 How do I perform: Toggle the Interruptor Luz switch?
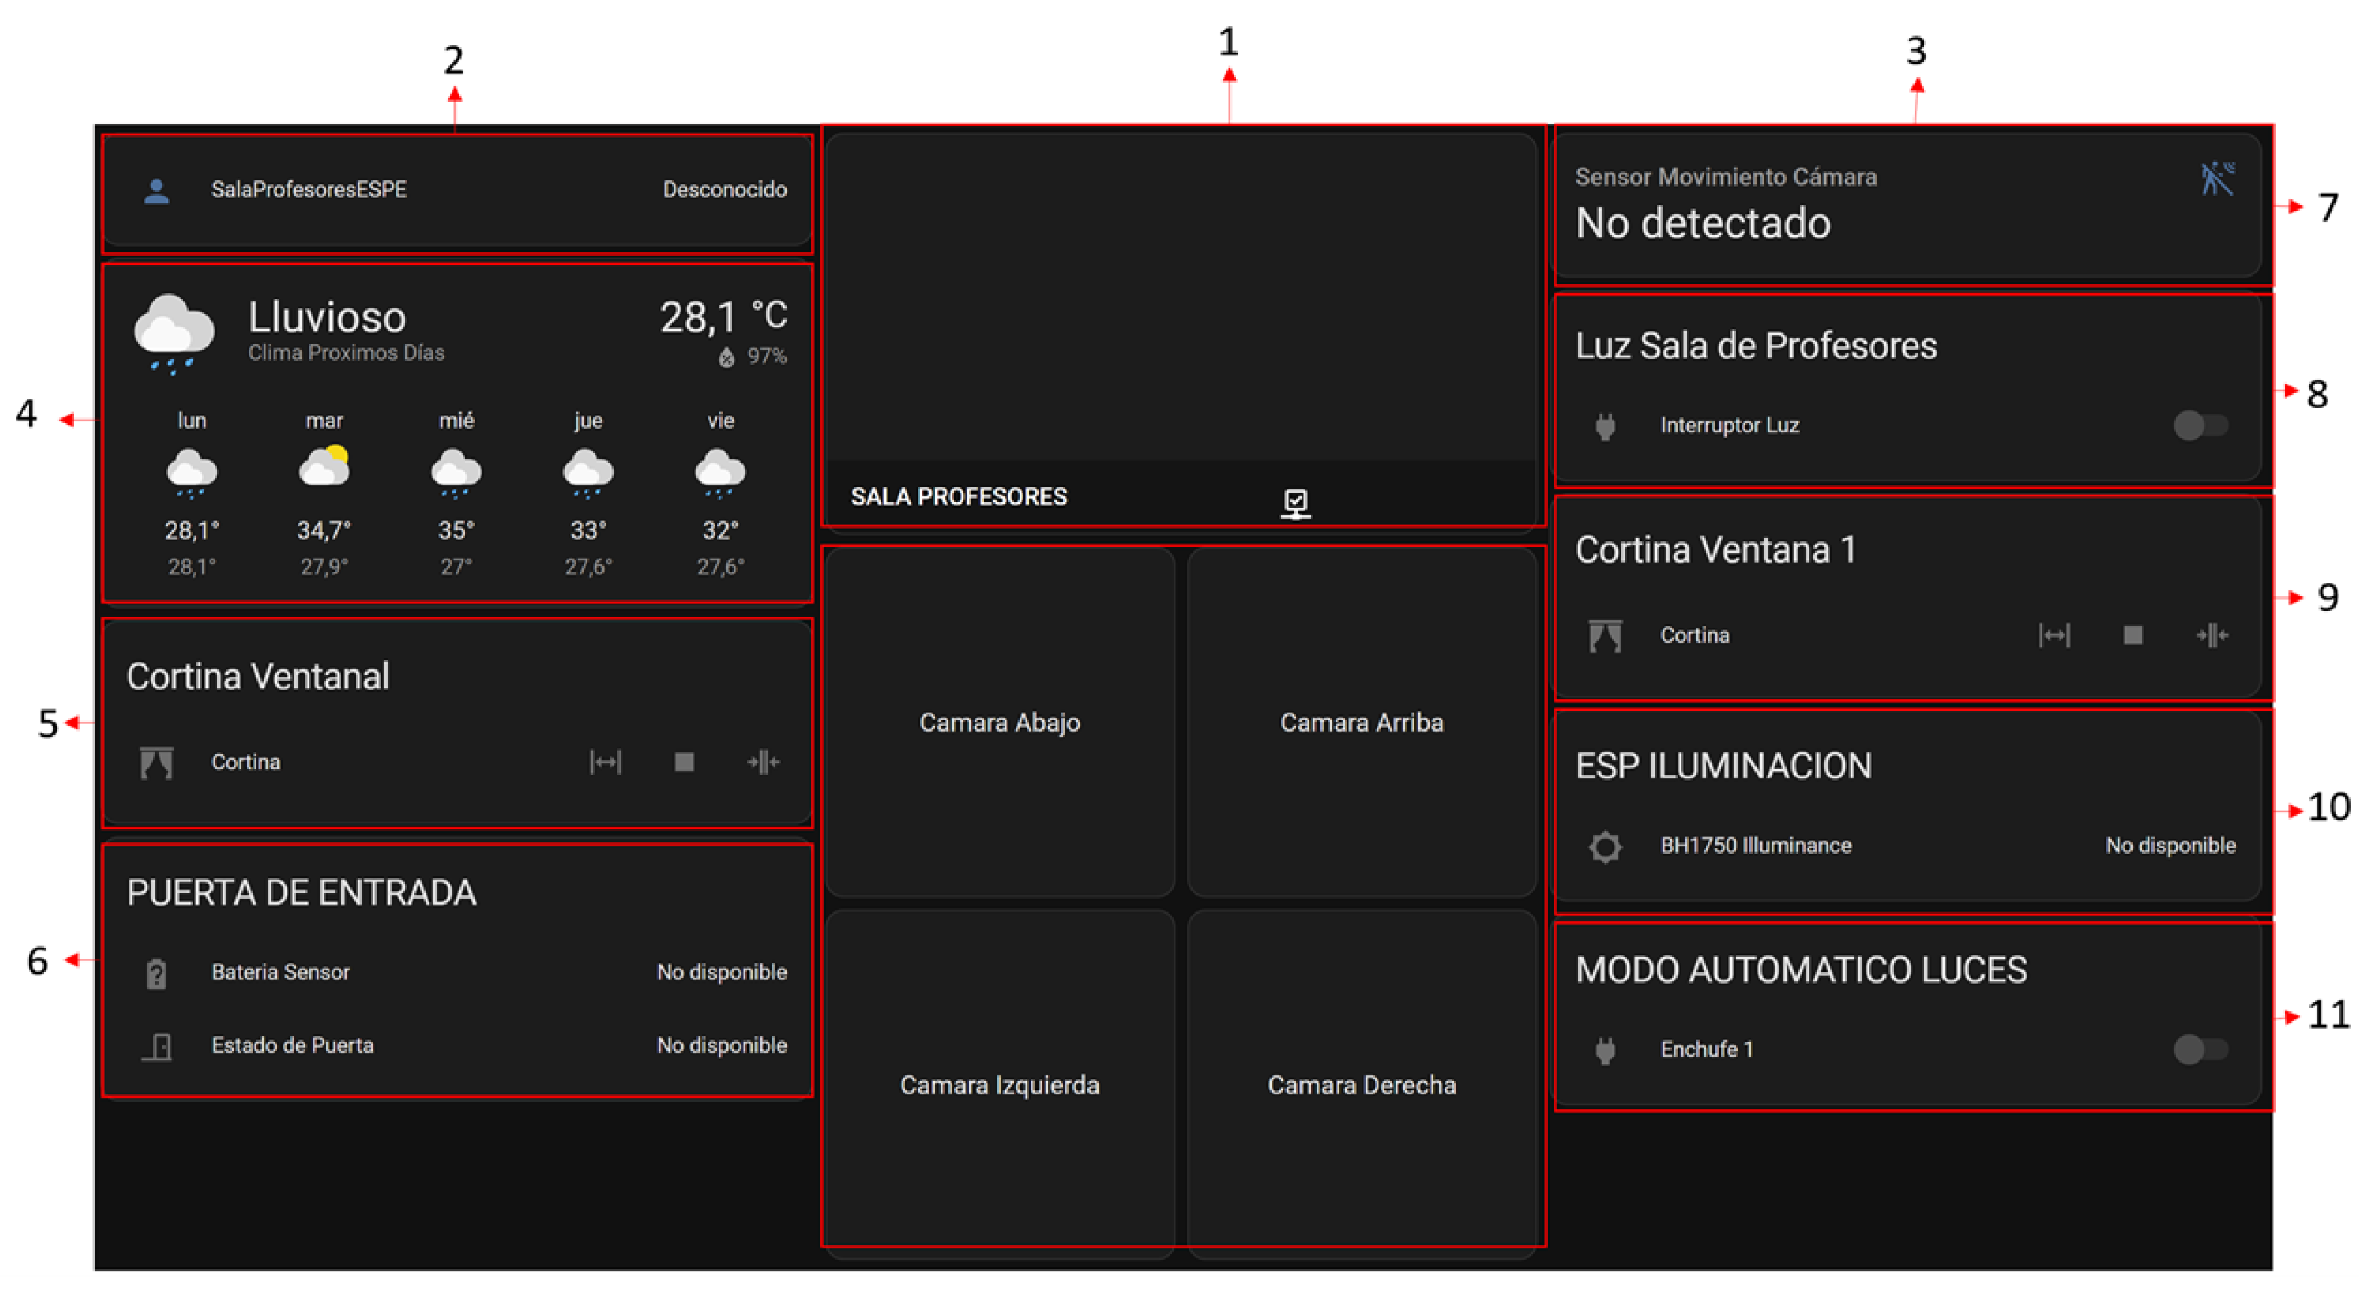point(2200,425)
